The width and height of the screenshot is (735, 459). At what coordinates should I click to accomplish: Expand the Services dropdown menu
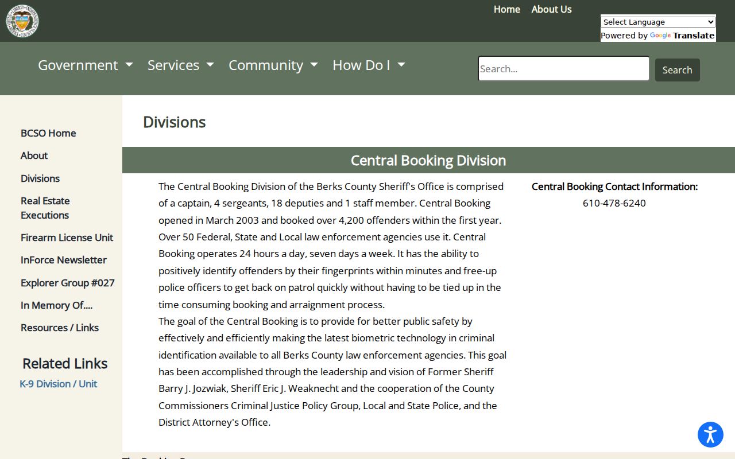181,65
